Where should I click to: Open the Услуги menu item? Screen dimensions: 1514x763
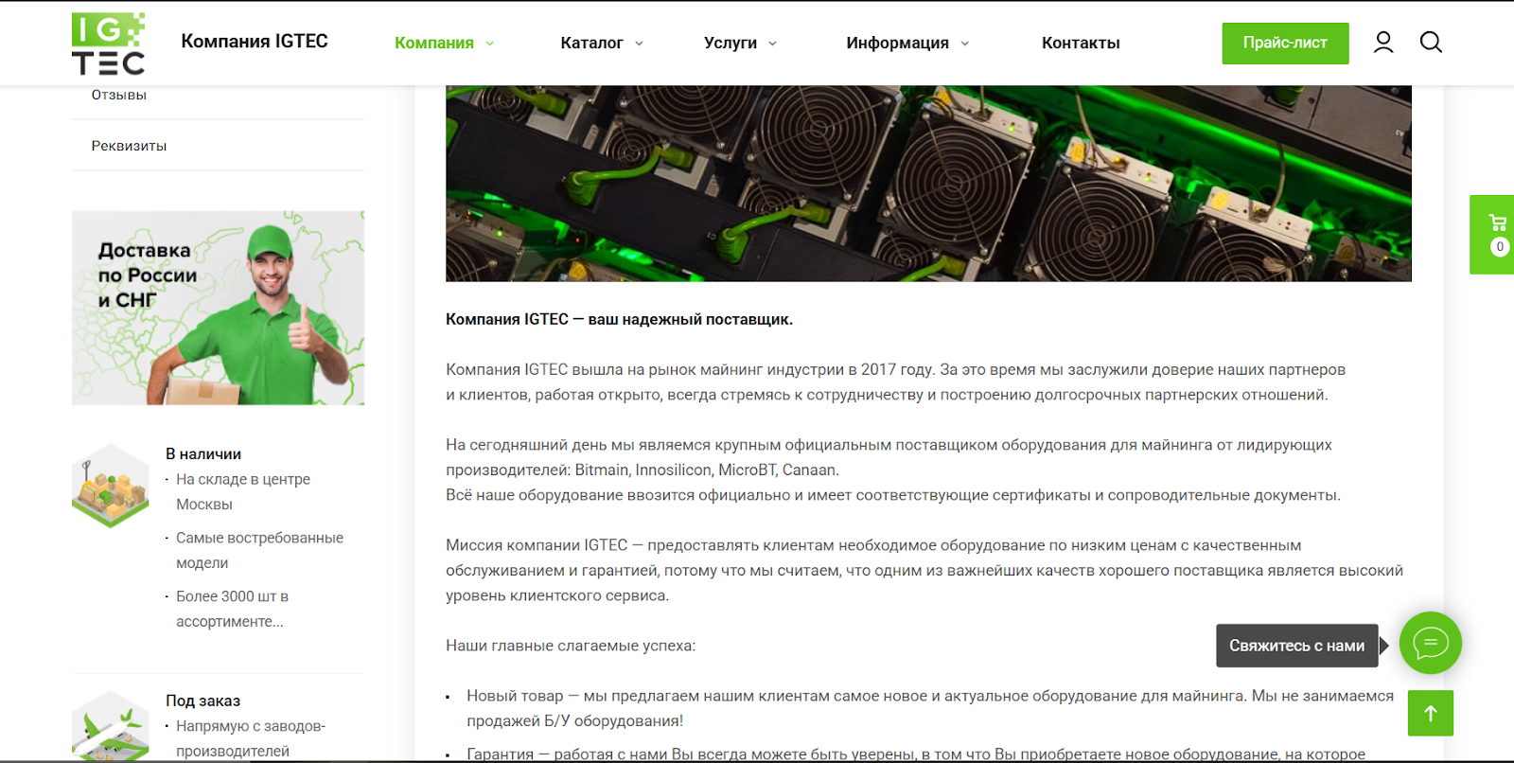click(731, 44)
